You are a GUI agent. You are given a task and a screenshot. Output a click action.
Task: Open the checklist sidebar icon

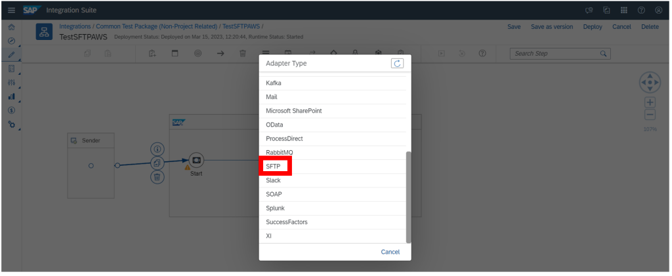tap(12, 68)
